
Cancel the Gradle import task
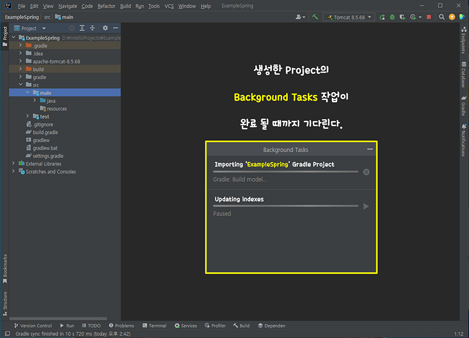click(x=366, y=172)
